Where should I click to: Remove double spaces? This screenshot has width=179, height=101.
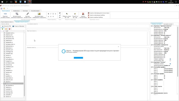coord(95,17)
